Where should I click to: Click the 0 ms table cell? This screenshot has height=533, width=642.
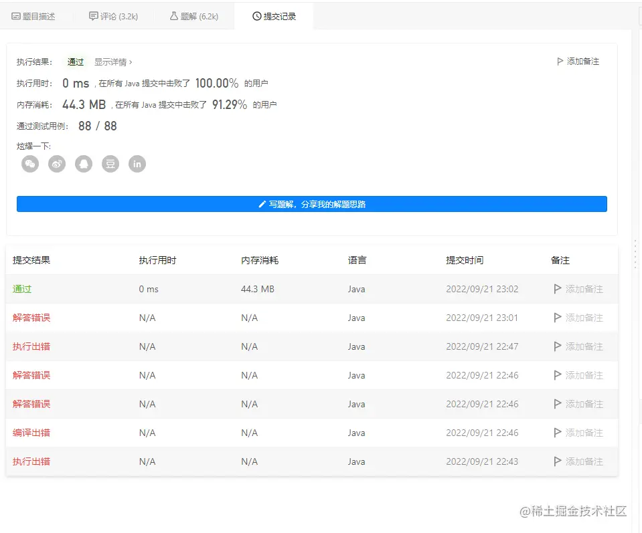point(149,289)
